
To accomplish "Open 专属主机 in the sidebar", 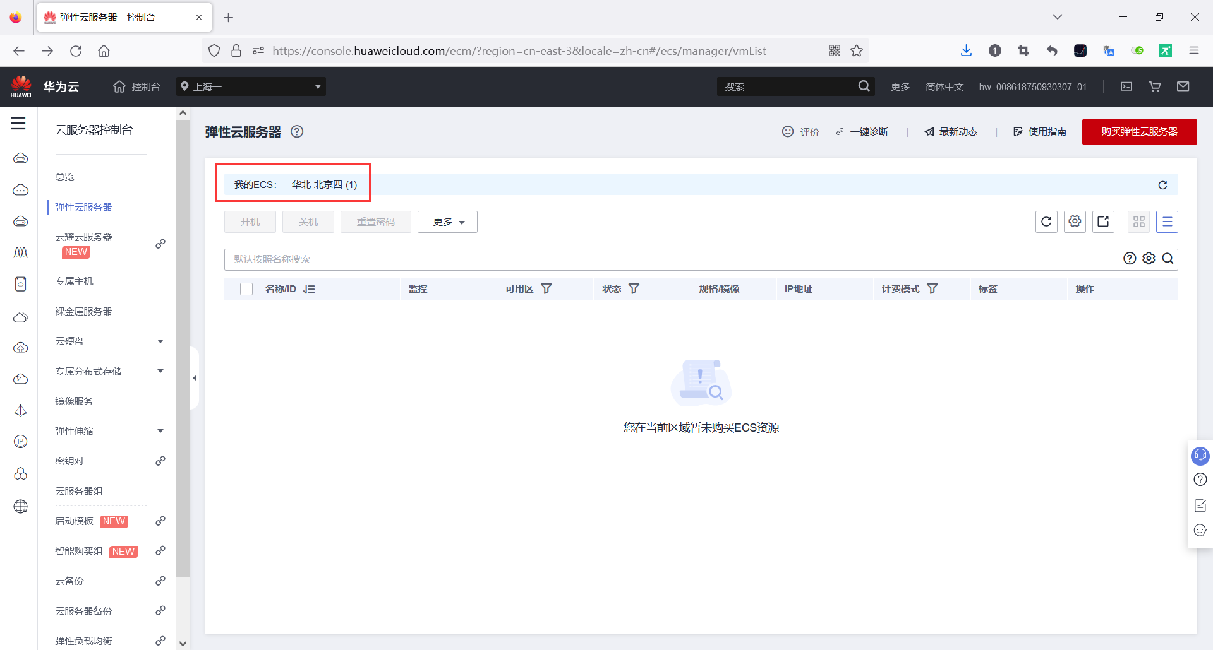I will 74,281.
